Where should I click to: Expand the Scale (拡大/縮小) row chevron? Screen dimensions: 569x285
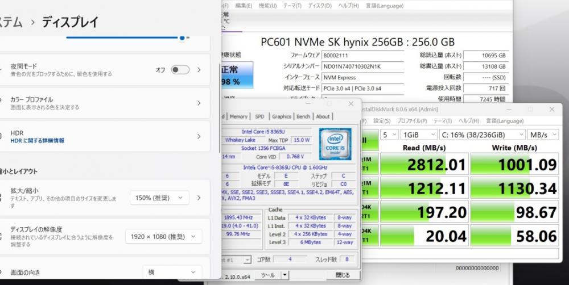pos(199,198)
